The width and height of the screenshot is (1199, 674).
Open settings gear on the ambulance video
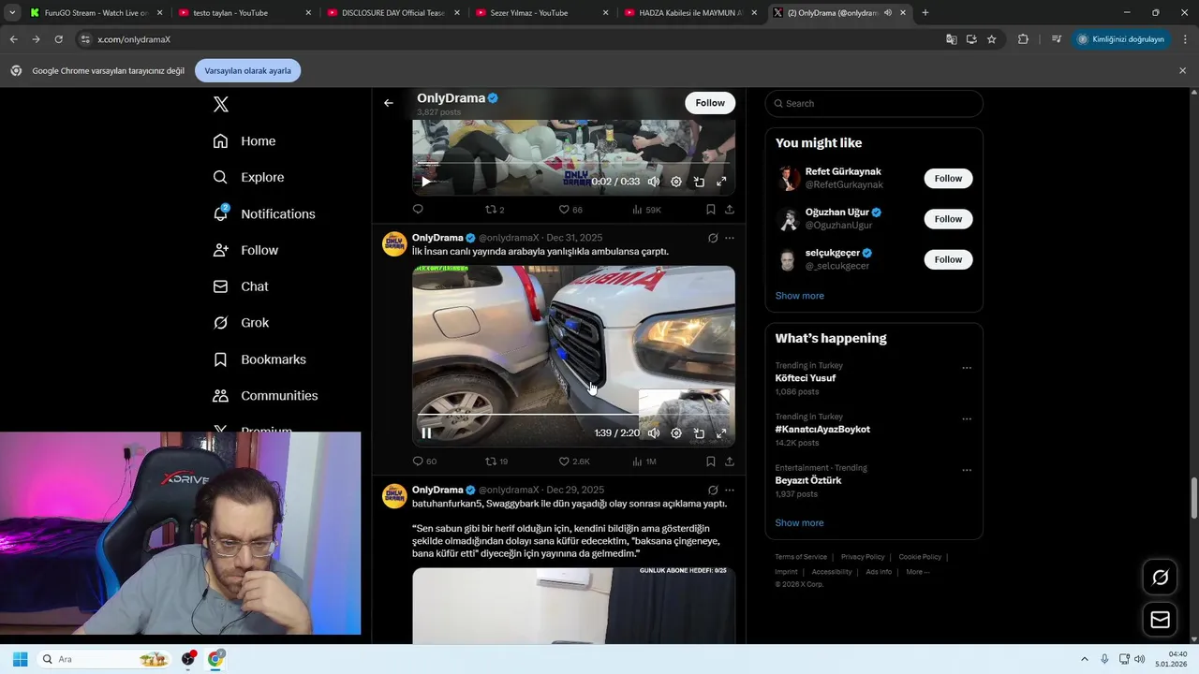(x=676, y=432)
